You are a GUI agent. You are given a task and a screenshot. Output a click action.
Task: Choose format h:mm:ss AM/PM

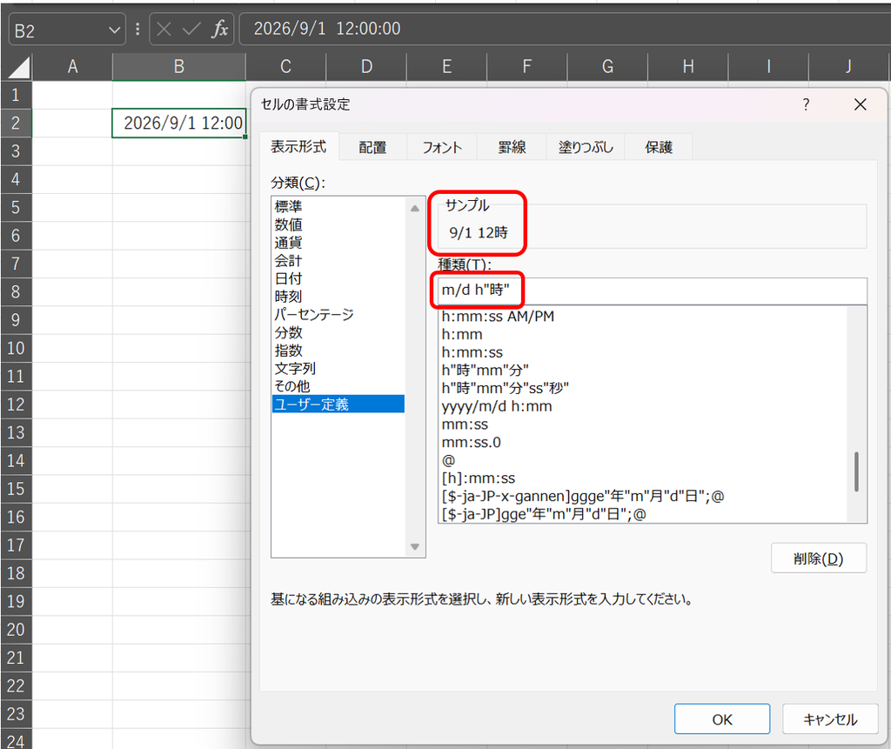coord(642,317)
